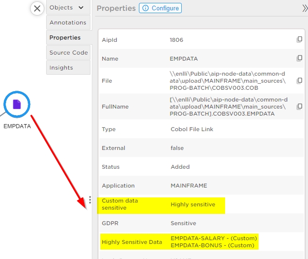308x259 pixels.
Task: Open the Source Code tab
Action: pyautogui.click(x=68, y=53)
